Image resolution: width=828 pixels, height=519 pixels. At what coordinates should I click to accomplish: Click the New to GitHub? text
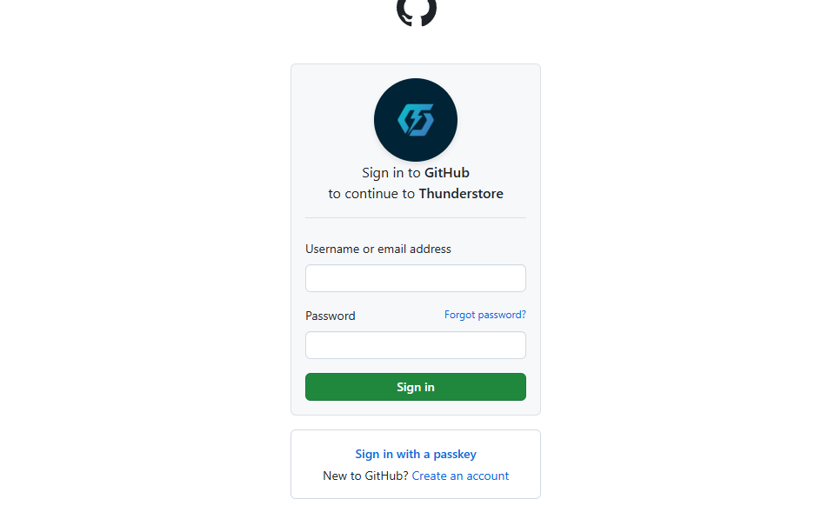coord(365,476)
